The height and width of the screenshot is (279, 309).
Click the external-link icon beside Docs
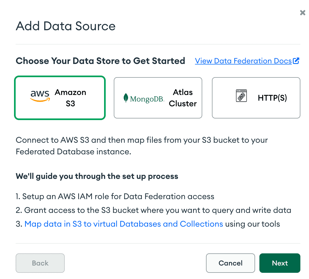click(x=296, y=61)
